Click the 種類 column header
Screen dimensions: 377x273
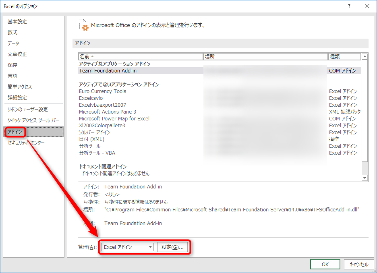(x=344, y=57)
